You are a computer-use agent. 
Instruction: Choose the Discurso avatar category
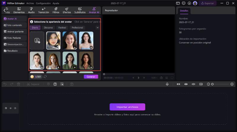pyautogui.click(x=48, y=27)
